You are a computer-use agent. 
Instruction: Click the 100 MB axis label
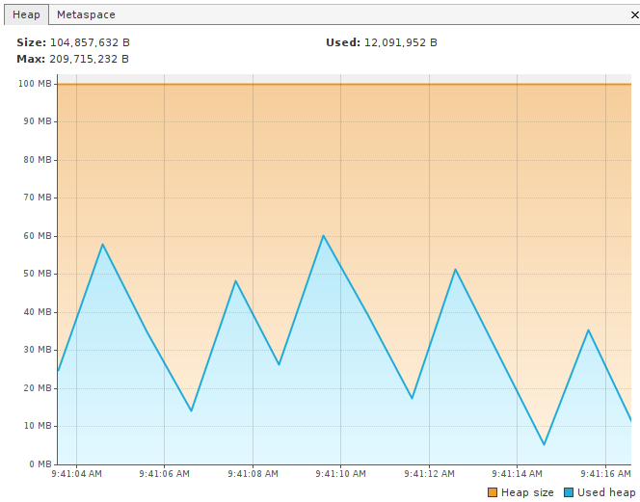tap(35, 84)
